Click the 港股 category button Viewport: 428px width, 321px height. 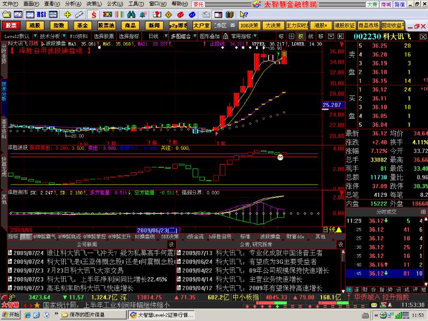35,25
